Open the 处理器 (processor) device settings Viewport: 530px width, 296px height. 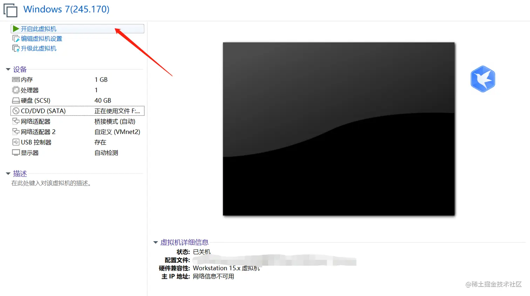[27, 90]
